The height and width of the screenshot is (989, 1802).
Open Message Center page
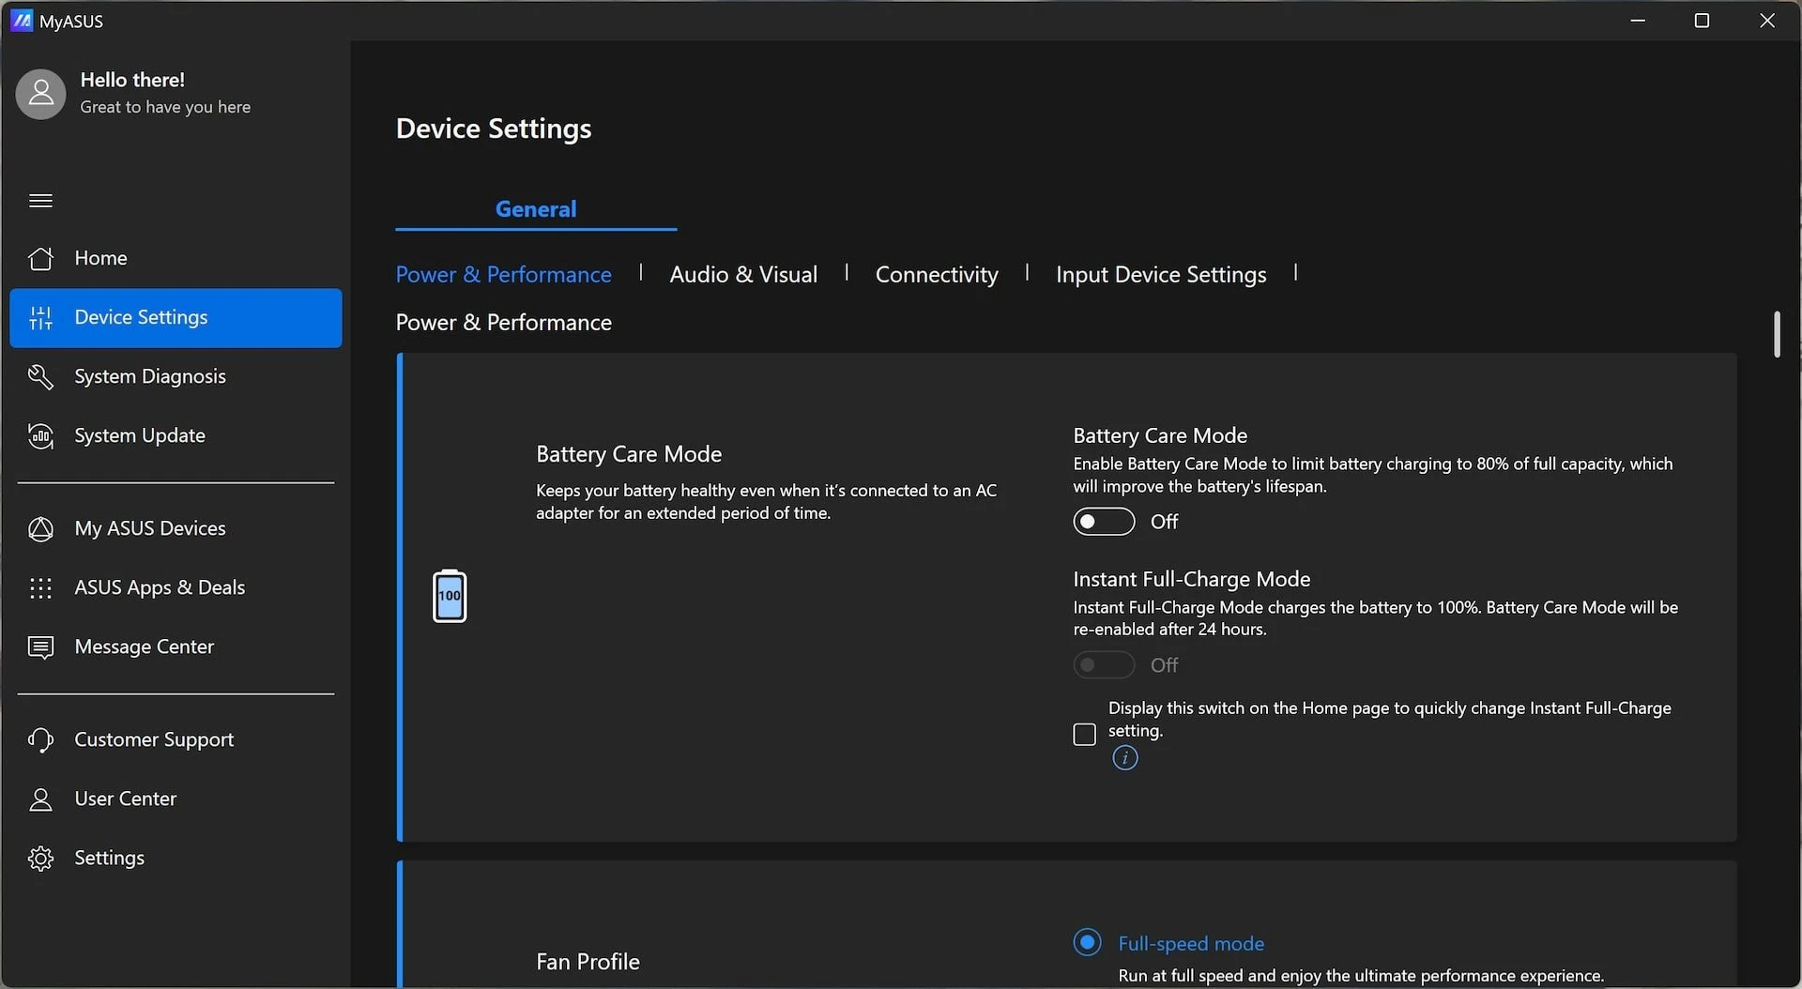[x=176, y=647]
